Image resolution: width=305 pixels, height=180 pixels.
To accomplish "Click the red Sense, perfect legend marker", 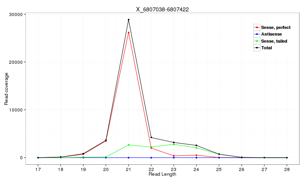I will [257, 27].
